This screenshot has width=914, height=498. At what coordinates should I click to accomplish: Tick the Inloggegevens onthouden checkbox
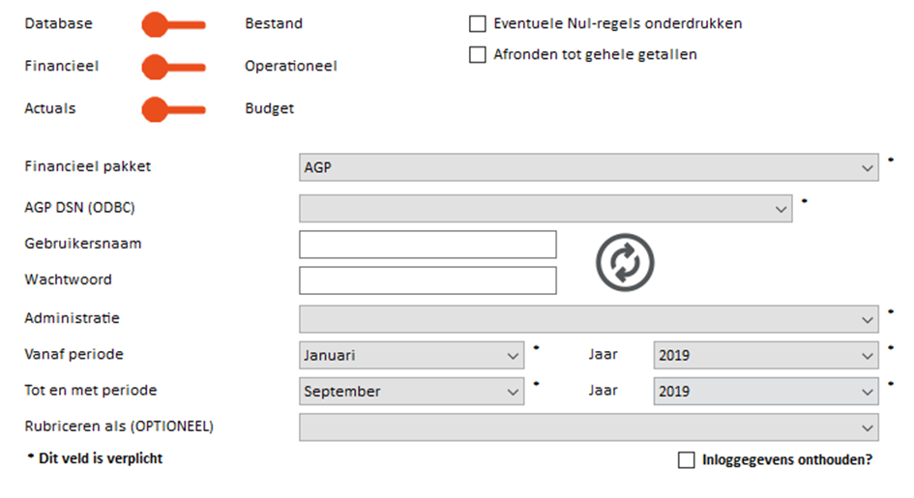[686, 460]
